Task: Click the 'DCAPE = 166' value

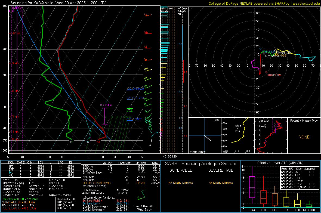Action: (x=11, y=192)
